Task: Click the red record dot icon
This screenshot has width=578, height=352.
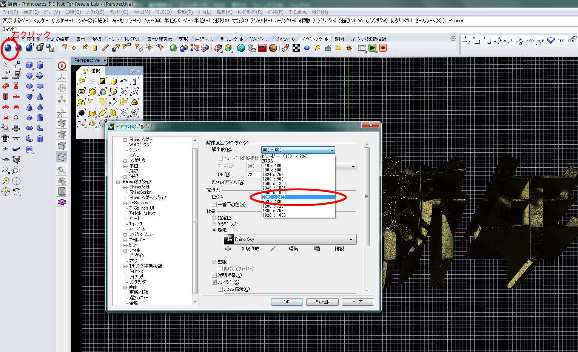Action: tap(383, 48)
